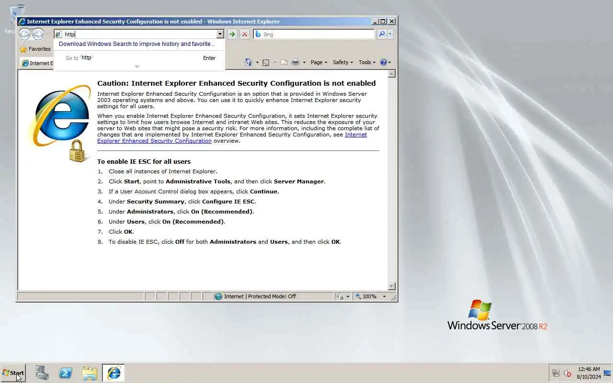Open Windows PowerShell from taskbar
Viewport: 613px width, 383px height.
click(66, 373)
